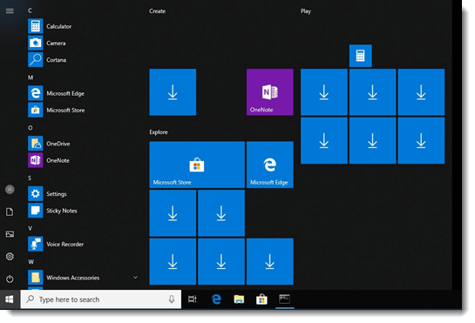Jump to letter C section header
This screenshot has width=475, height=323.
tap(30, 10)
